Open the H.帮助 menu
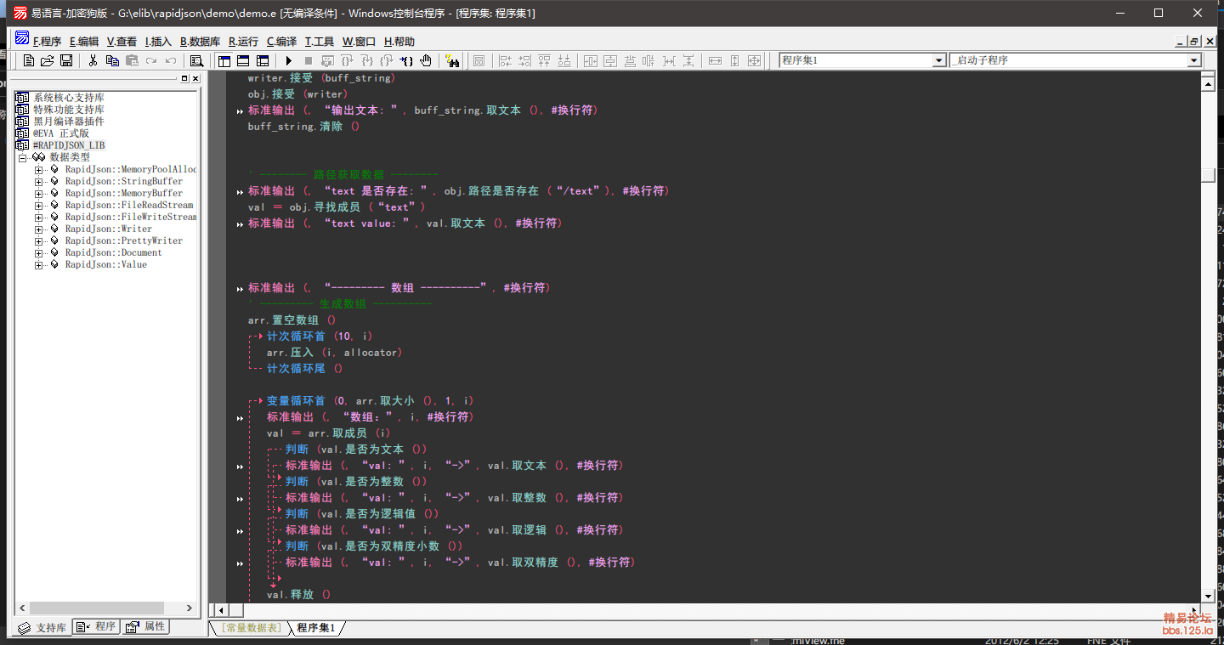 click(399, 42)
